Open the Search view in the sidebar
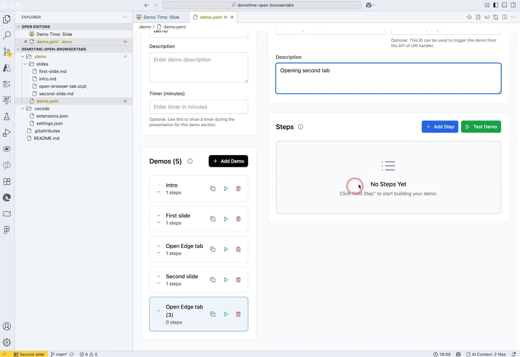 (x=6, y=35)
